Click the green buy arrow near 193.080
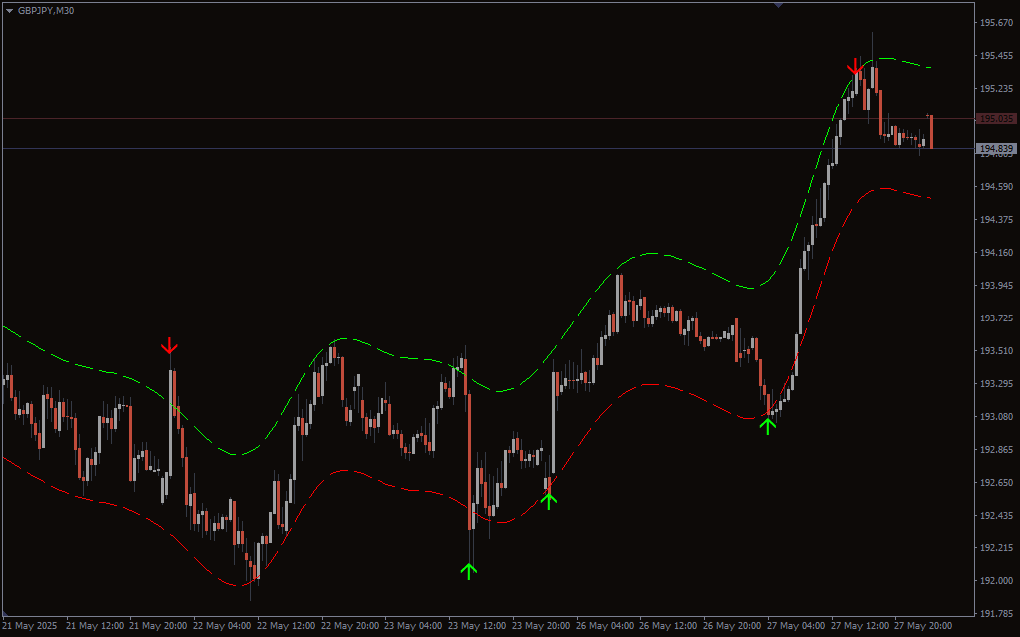This screenshot has width=1020, height=637. [x=767, y=426]
